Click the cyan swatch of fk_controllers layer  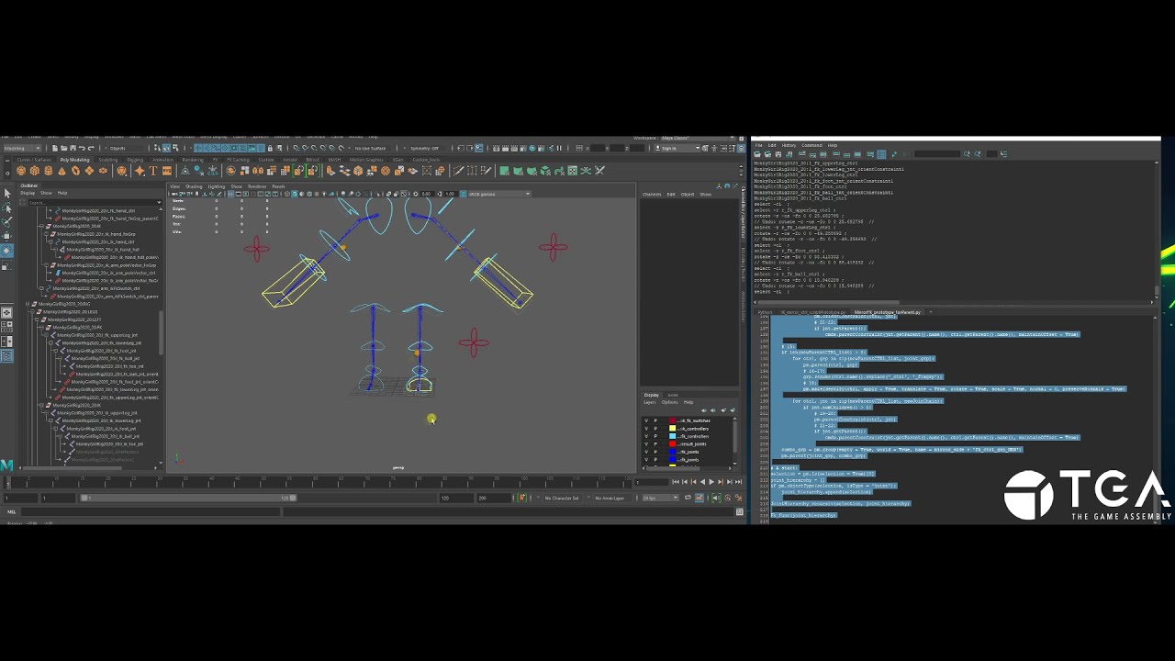672,436
